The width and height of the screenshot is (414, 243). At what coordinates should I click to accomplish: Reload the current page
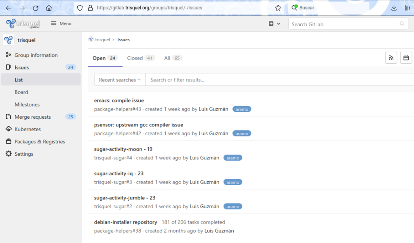(x=36, y=8)
